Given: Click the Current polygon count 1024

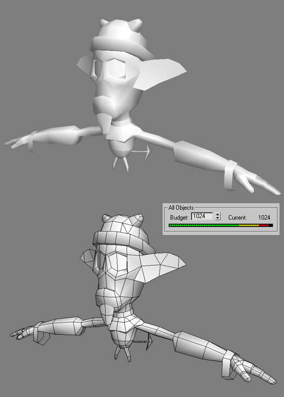Looking at the screenshot, I should (x=264, y=218).
